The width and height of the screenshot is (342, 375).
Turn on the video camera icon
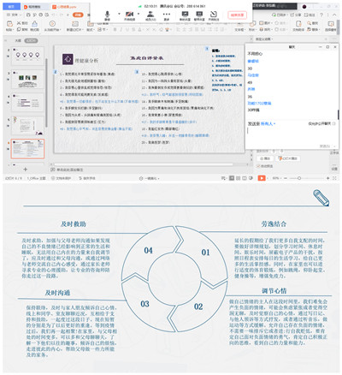pos(129,14)
